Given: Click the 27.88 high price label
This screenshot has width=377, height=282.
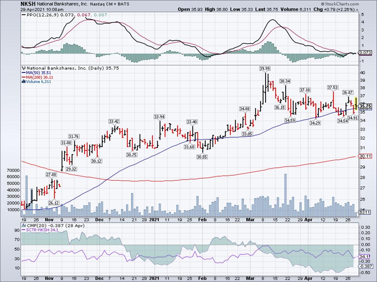Looking at the screenshot, I should pos(51,174).
